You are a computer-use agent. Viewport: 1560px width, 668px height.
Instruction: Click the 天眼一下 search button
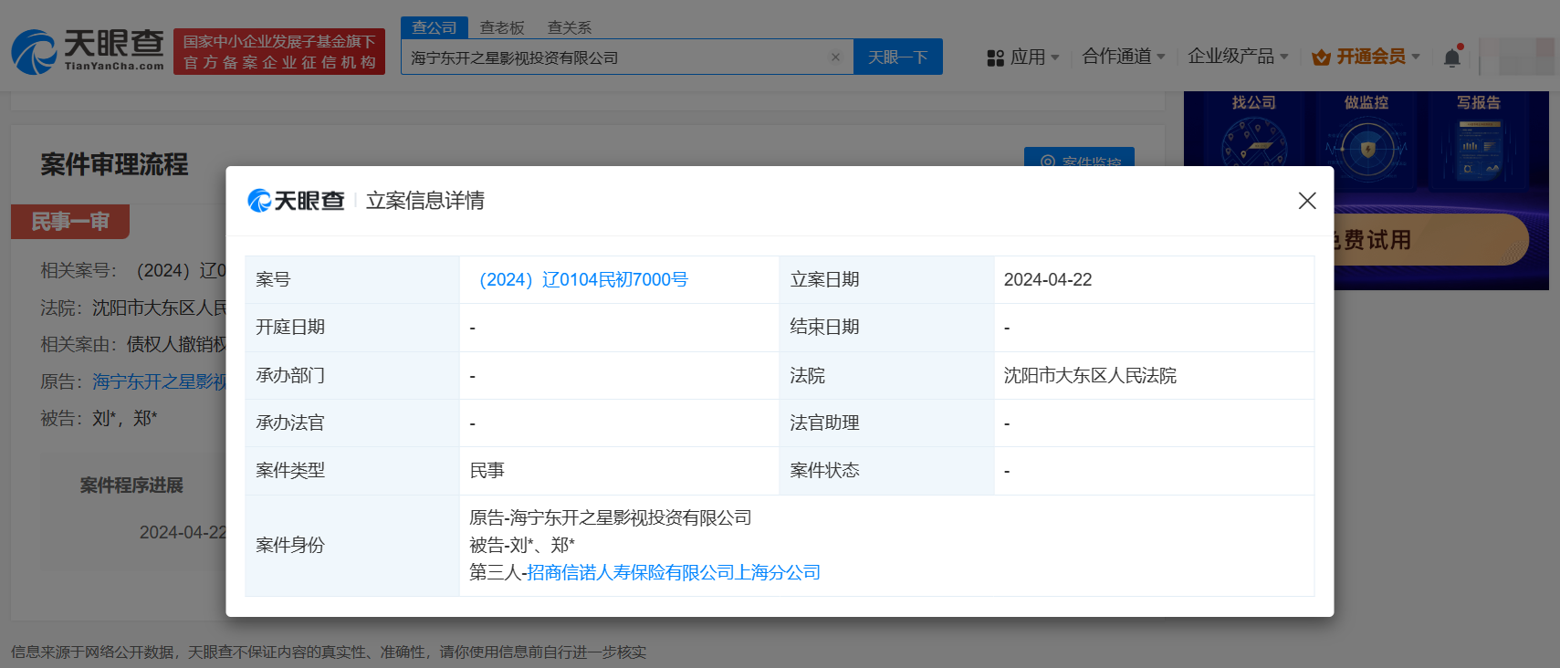[x=898, y=57]
